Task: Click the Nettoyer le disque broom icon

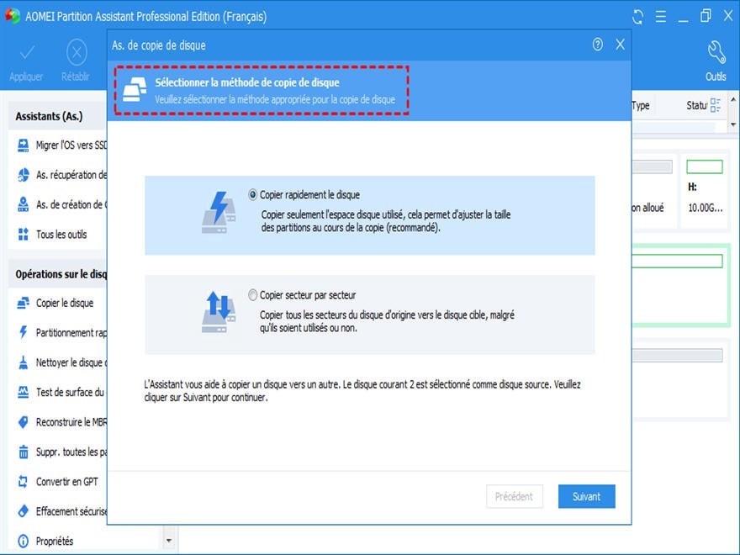Action: coord(23,362)
